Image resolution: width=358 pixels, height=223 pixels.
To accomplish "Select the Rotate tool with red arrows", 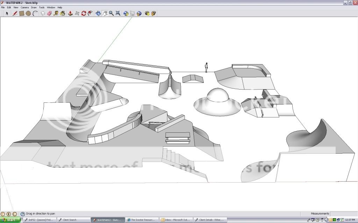I will click(84, 14).
